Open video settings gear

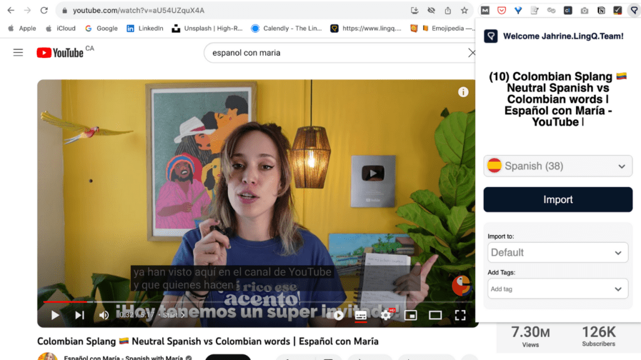(x=386, y=315)
